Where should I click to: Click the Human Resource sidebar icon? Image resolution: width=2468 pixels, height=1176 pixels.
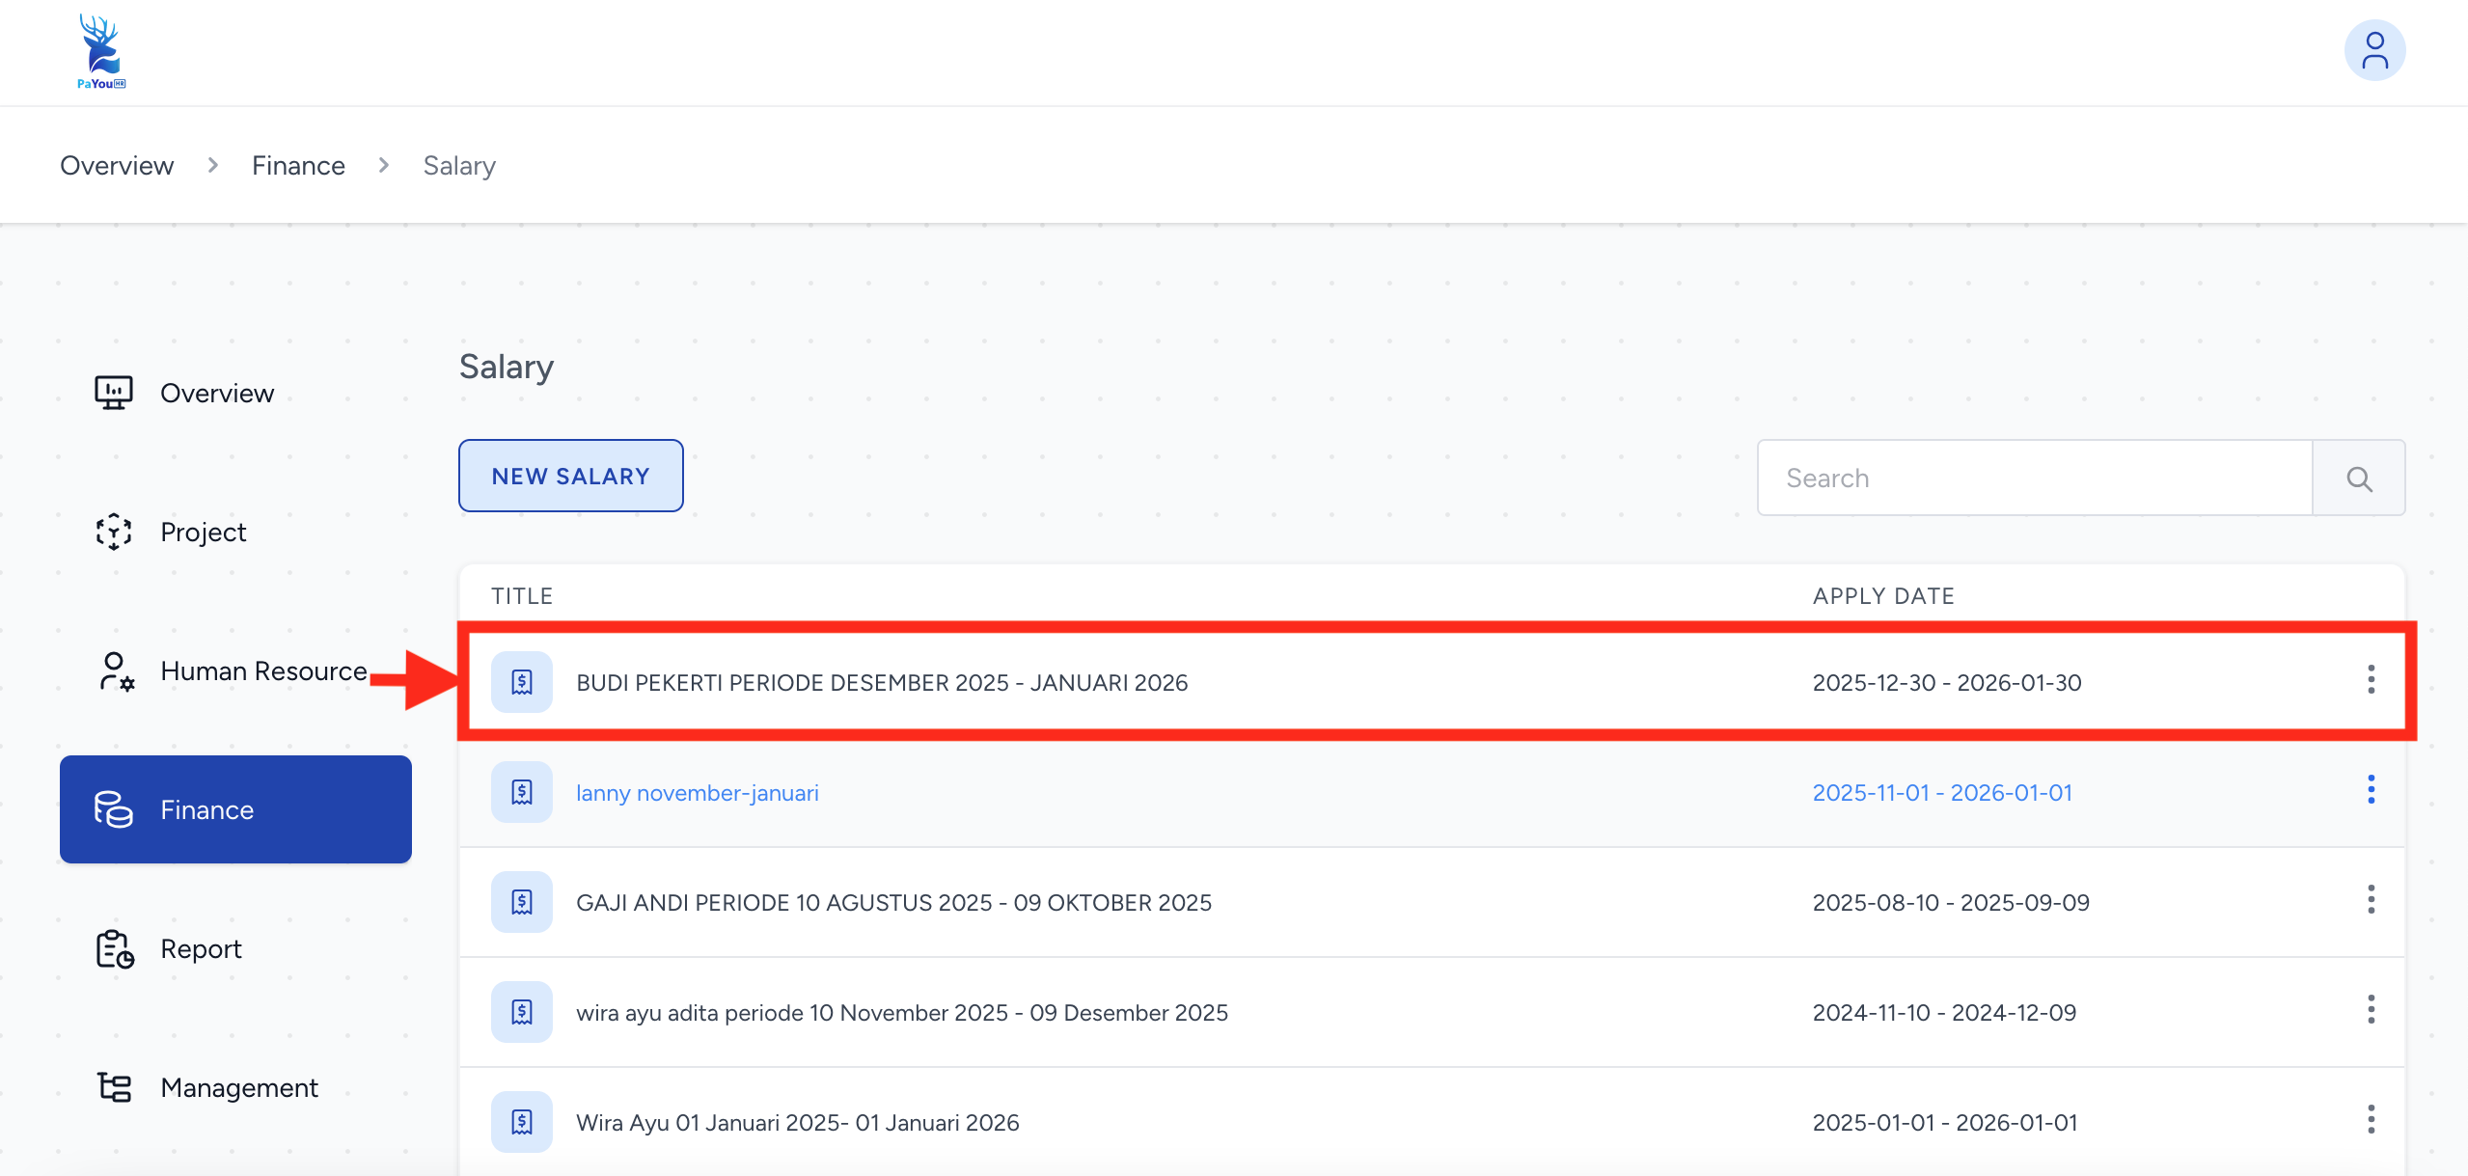(x=115, y=671)
